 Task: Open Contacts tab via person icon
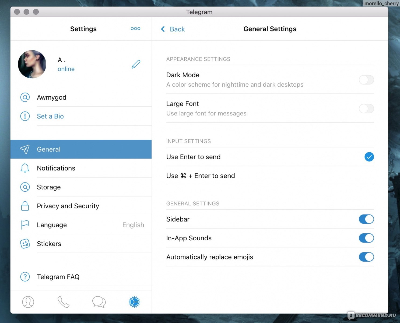pyautogui.click(x=28, y=302)
